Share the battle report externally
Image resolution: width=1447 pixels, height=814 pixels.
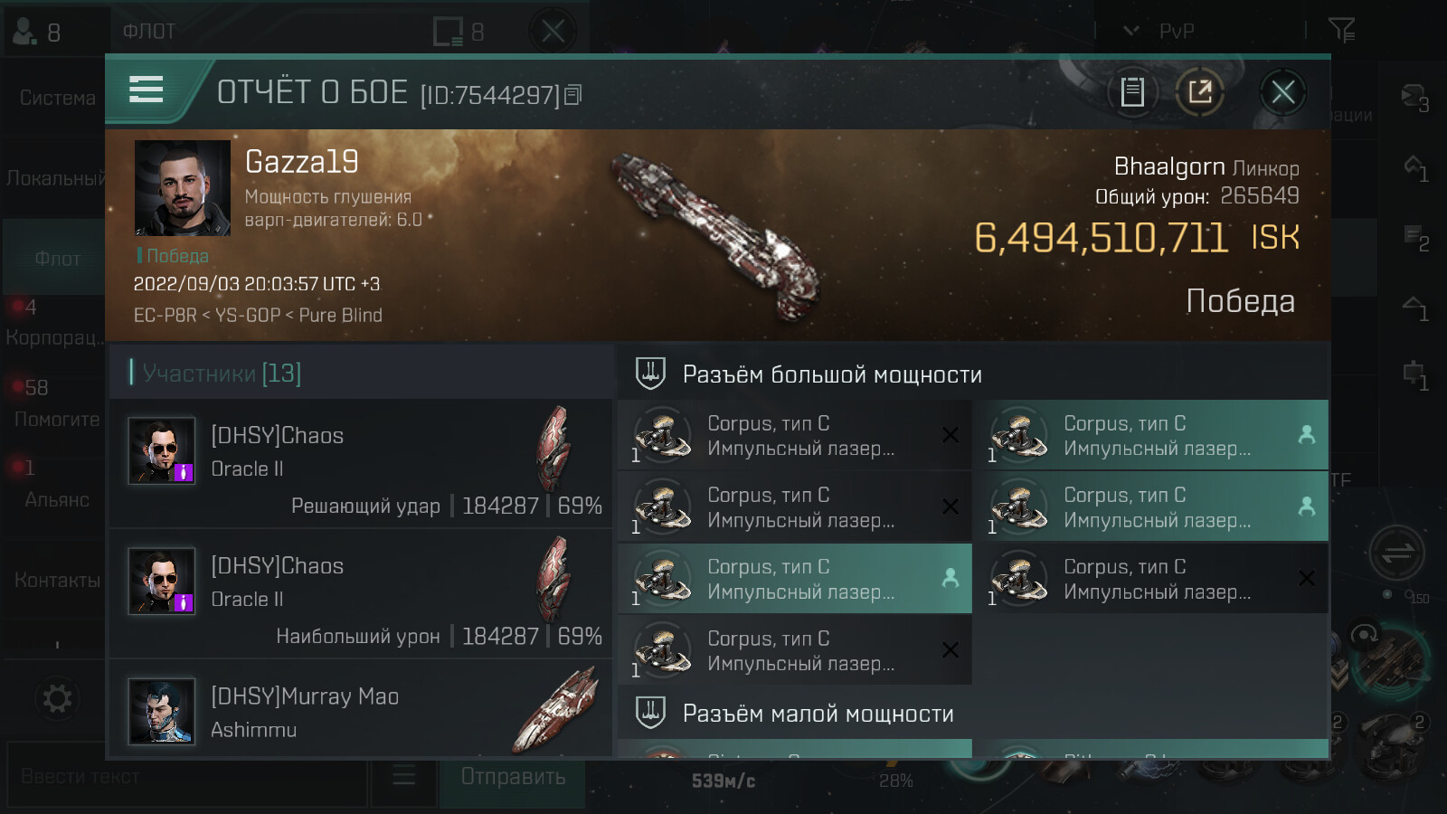1200,91
